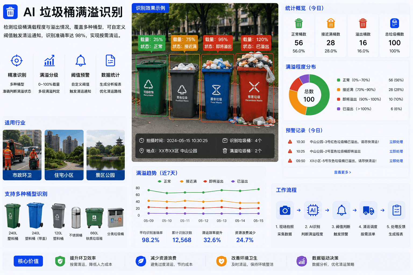Click the 识别效果示例 label tab
The image size is (413, 275).
click(x=150, y=8)
